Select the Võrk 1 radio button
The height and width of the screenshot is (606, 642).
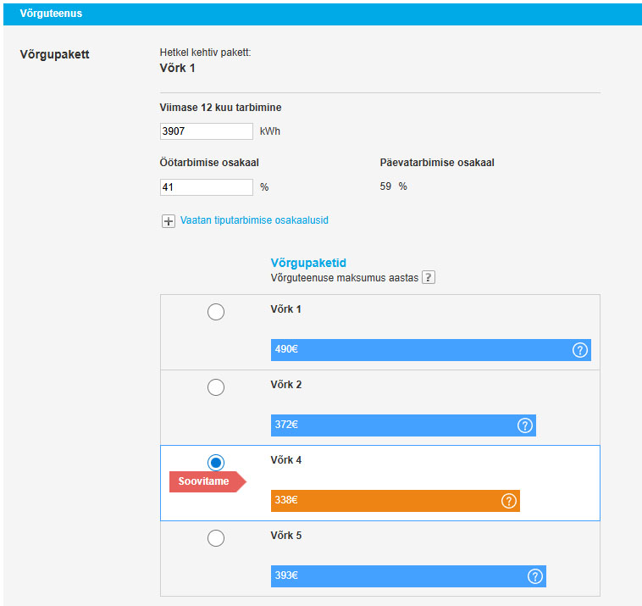tap(216, 312)
